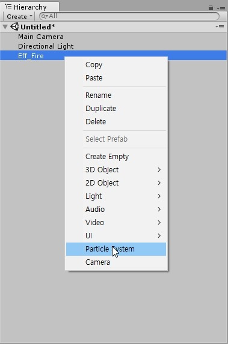Screen dimensions: 228x344
Task: Click the Hierarchy tab list icon
Action: pos(8,7)
